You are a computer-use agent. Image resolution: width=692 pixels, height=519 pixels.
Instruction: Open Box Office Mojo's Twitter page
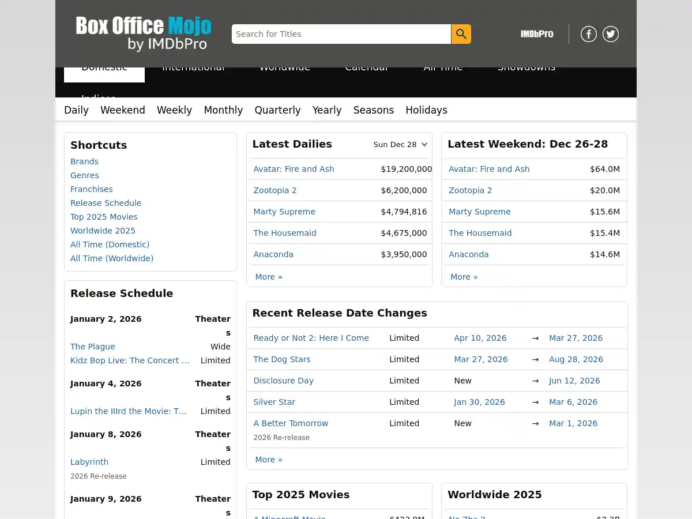click(x=611, y=34)
